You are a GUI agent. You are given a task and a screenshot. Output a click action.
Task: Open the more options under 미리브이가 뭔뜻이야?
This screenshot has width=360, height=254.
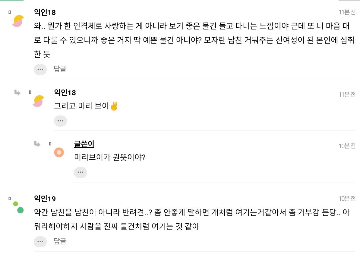[80, 173]
